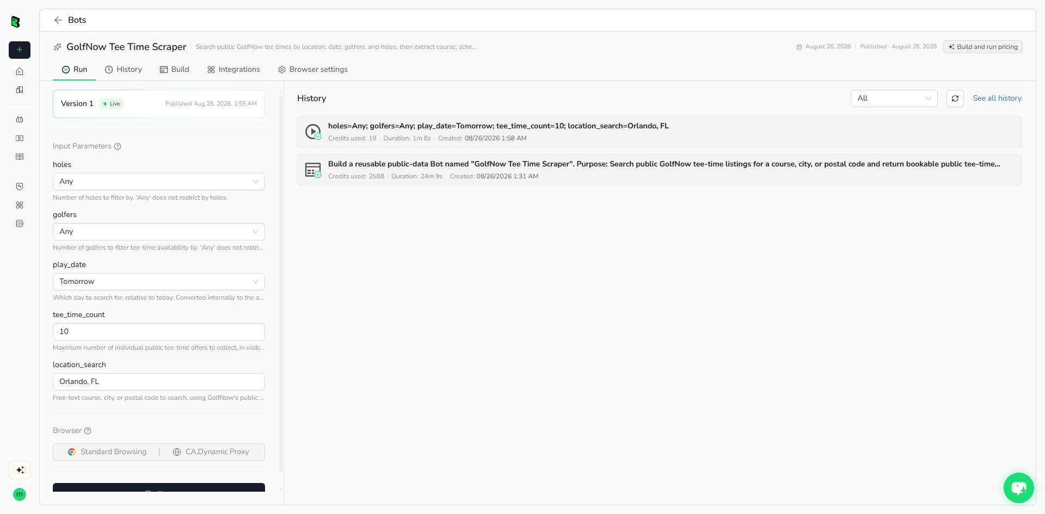Click the tee_time_count input field
The width and height of the screenshot is (1045, 514).
pos(159,332)
